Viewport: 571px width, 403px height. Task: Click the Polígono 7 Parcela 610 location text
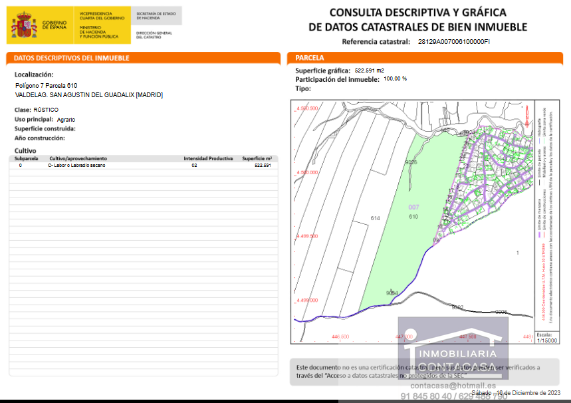[46, 86]
